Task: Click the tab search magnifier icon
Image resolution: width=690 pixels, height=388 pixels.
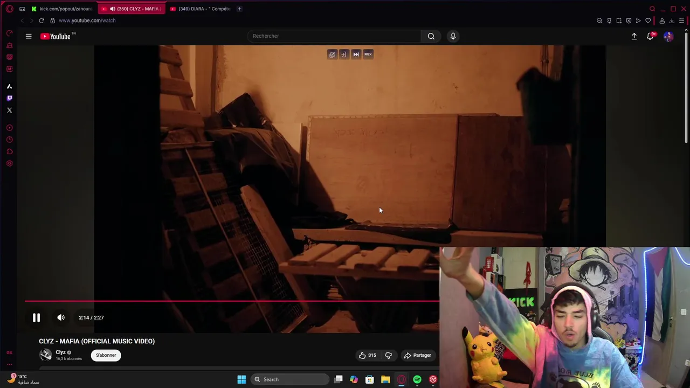Action: [652, 9]
